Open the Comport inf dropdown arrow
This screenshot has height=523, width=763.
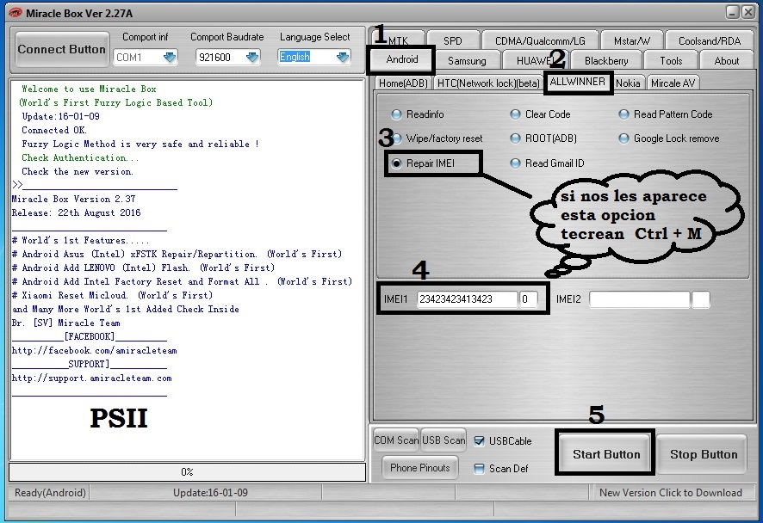170,58
